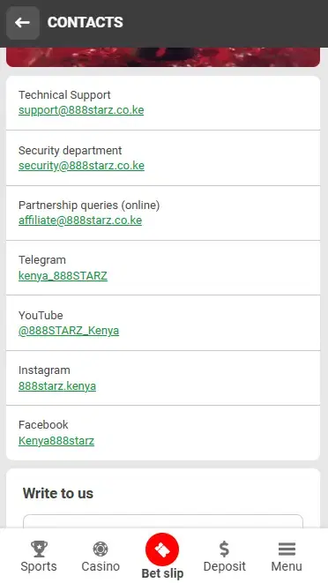328x583 pixels.
Task: Focus the Write to us text field
Action: 163,521
